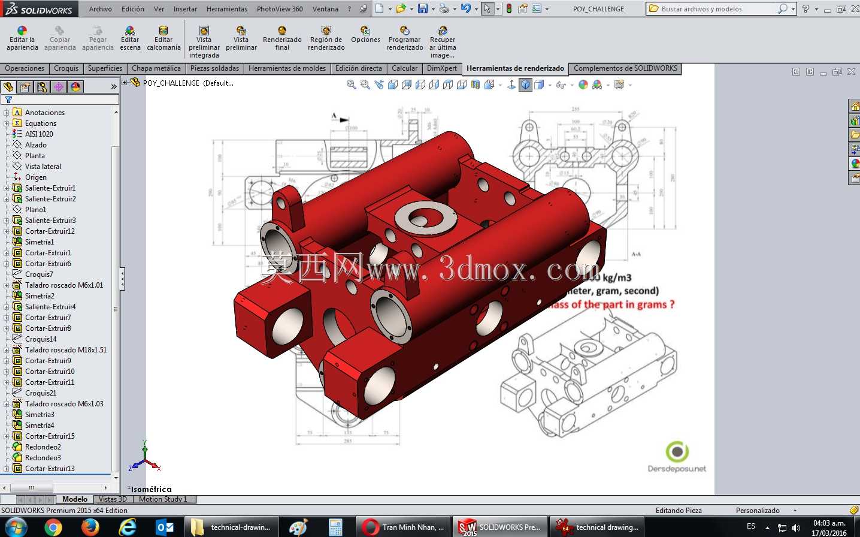Switch to the Croquis tab

(66, 68)
